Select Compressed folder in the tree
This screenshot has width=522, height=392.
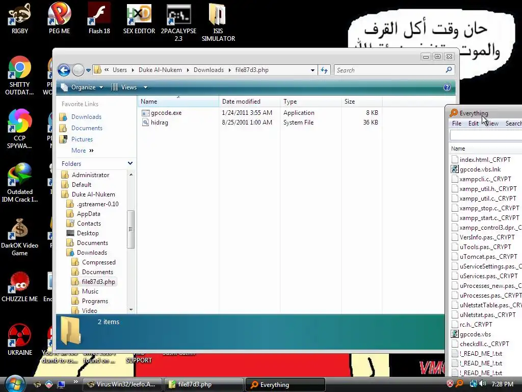[x=98, y=262]
